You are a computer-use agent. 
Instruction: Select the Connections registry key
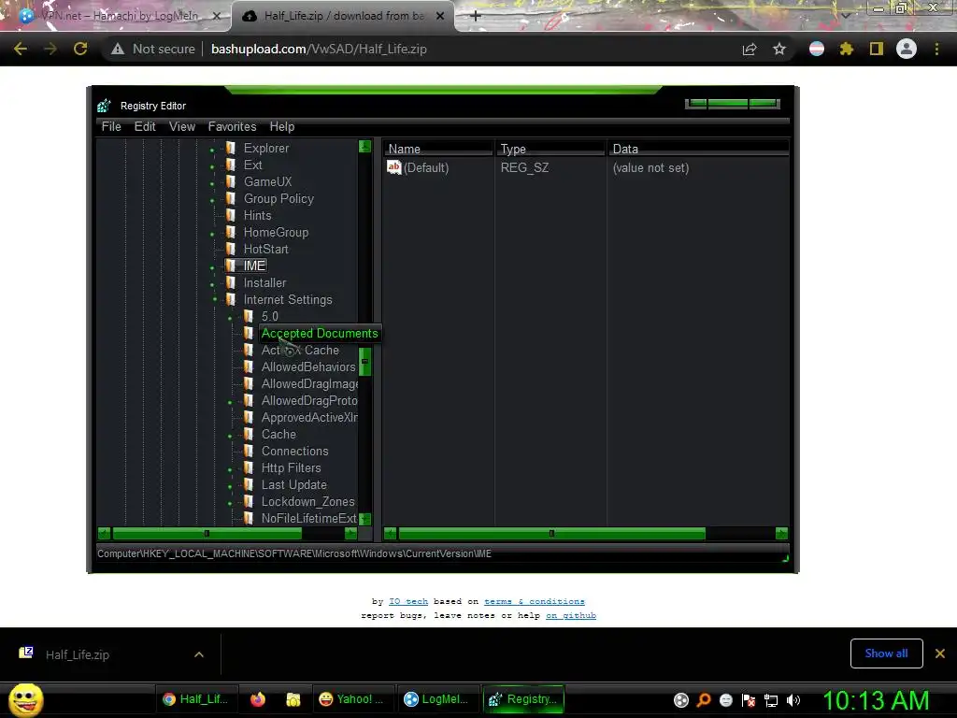click(x=294, y=452)
